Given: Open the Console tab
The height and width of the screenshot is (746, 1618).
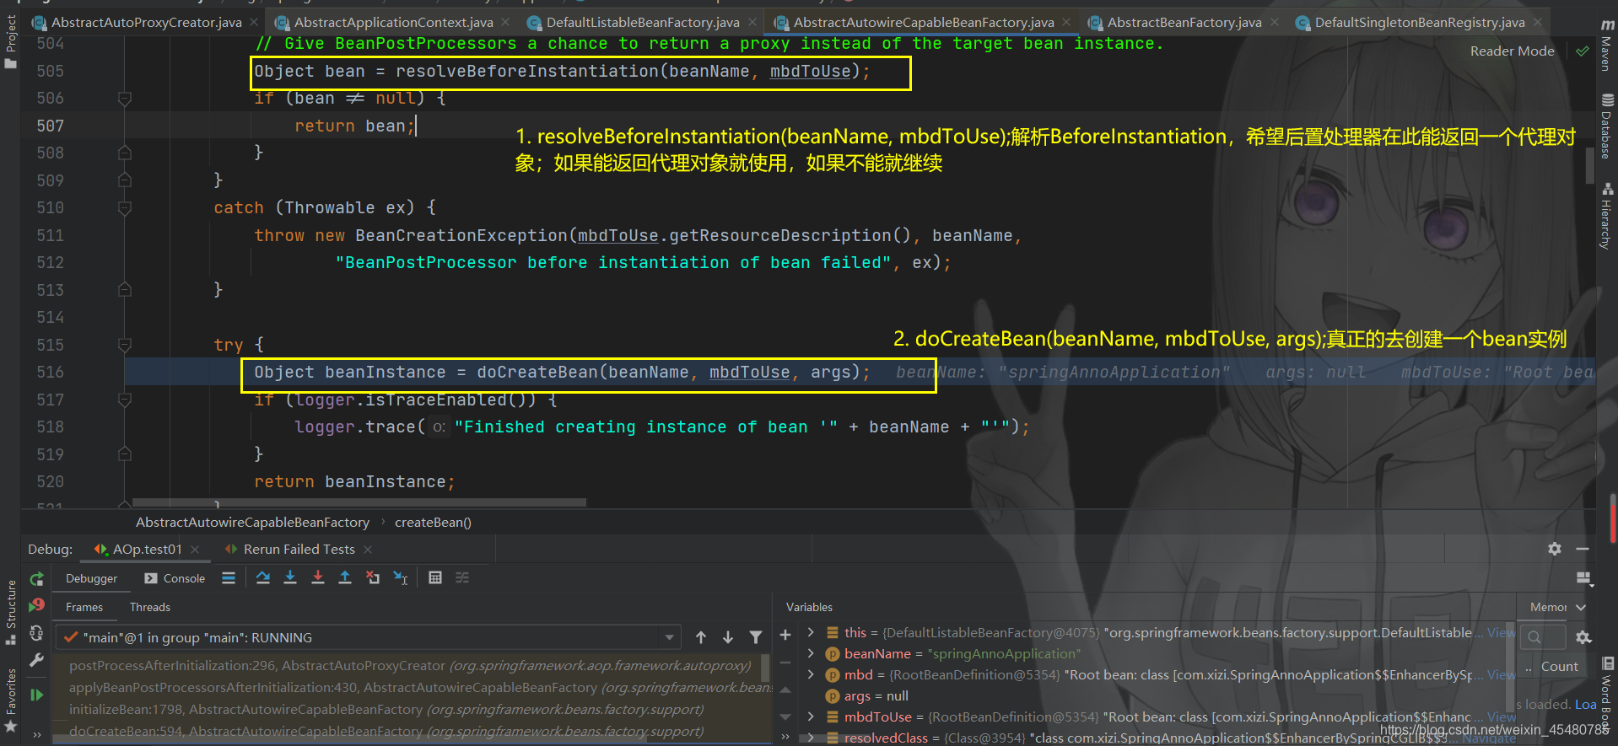Looking at the screenshot, I should tap(175, 578).
